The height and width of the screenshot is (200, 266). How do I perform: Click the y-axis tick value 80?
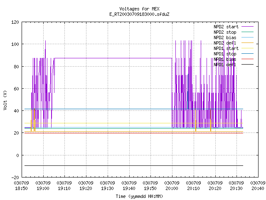click(x=16, y=67)
